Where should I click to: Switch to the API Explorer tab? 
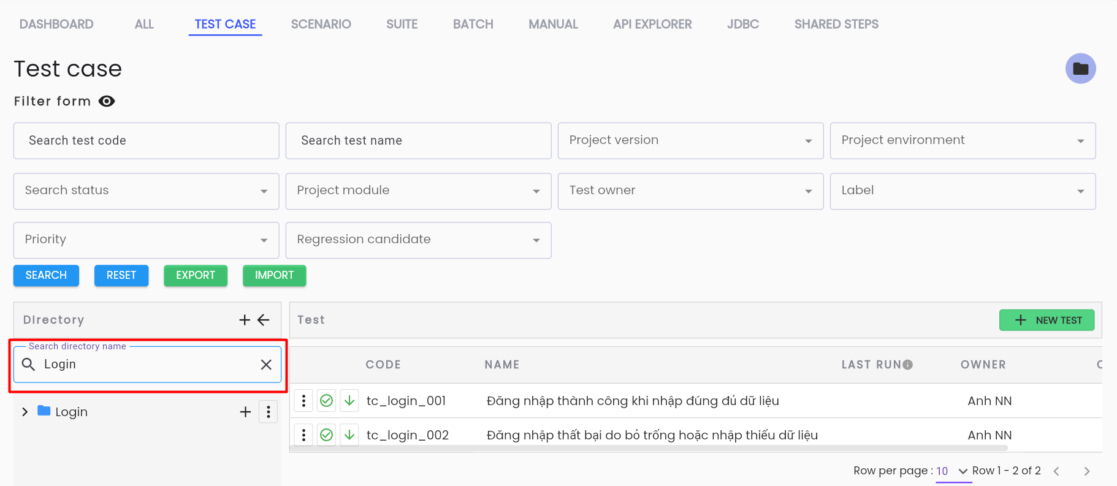click(652, 25)
